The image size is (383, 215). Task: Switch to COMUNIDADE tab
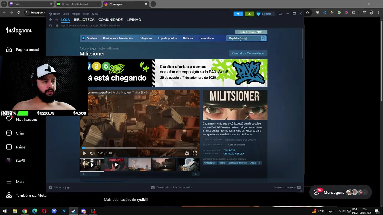click(110, 20)
